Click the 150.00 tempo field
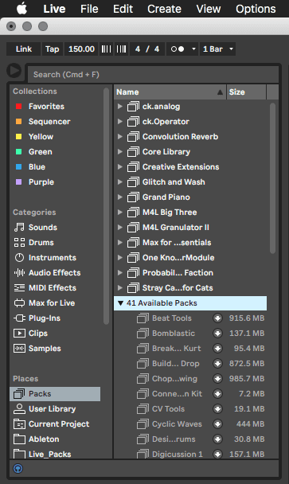The image size is (289, 484). [81, 49]
